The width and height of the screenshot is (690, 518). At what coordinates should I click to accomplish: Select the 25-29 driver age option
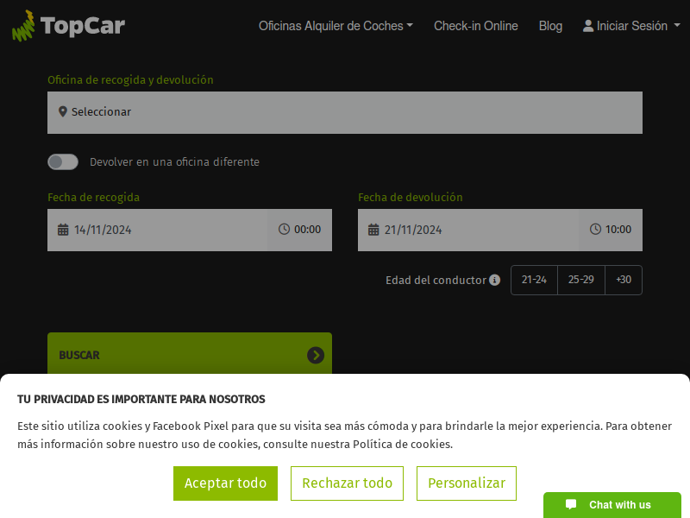[x=580, y=280]
